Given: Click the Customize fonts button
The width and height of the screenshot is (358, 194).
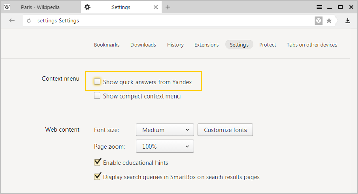Looking at the screenshot, I should point(225,130).
